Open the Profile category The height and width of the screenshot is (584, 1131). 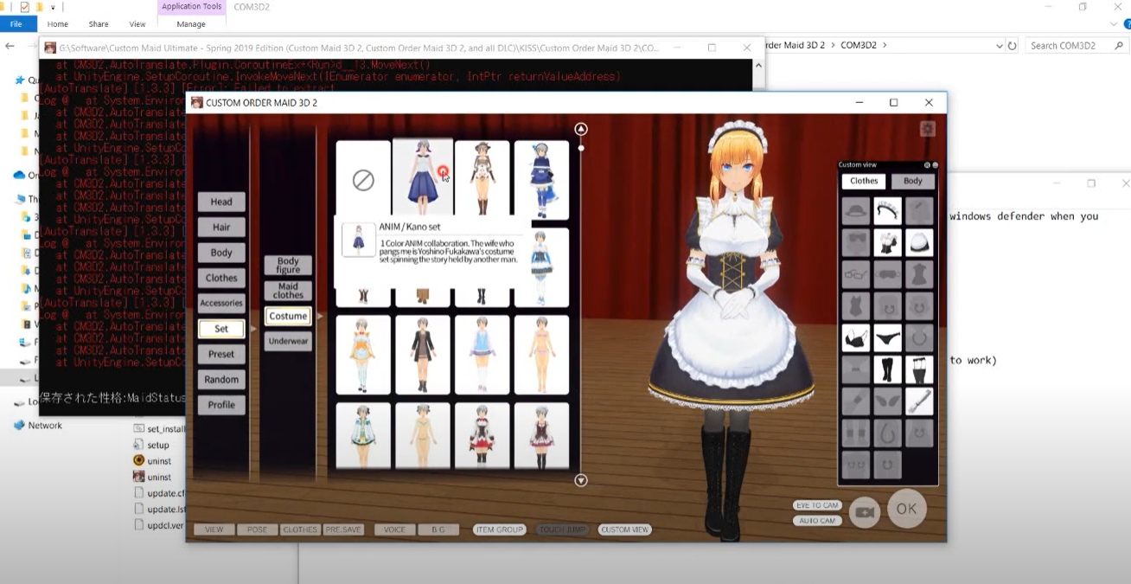click(221, 405)
